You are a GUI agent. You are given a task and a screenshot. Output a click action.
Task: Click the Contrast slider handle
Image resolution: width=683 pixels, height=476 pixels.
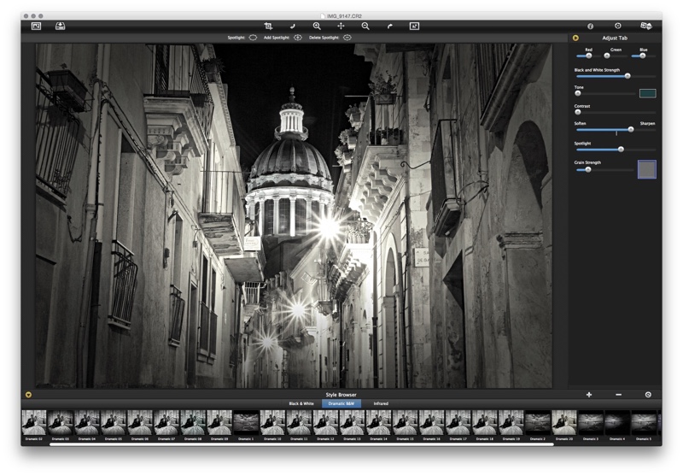[x=578, y=112]
